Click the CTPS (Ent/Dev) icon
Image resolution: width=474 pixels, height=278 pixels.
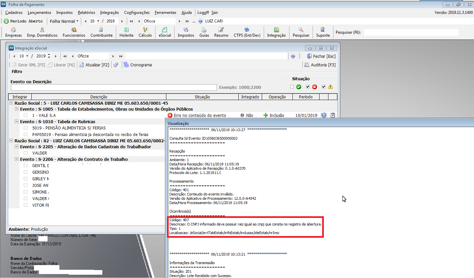pyautogui.click(x=247, y=32)
